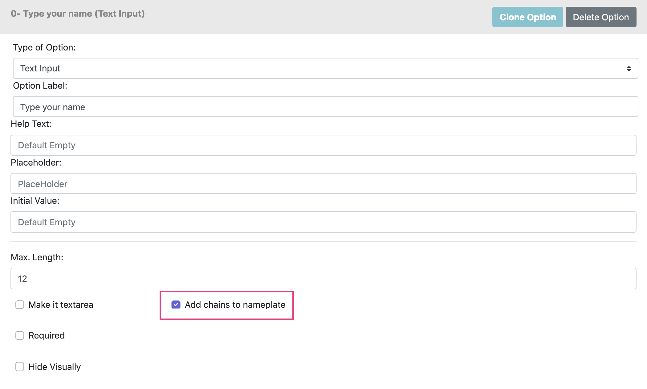
Task: Click the '0- Type your name (Text Input)' header
Action: (78, 14)
